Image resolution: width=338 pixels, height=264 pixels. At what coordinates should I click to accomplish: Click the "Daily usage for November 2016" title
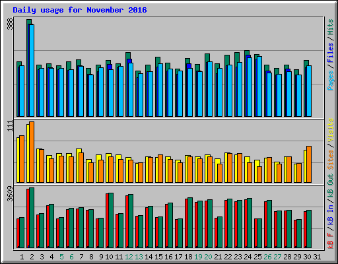click(x=80, y=10)
